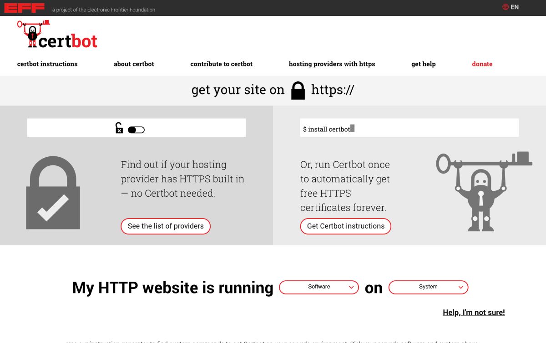546x343 pixels.
Task: Open about certbot menu item
Action: (x=134, y=64)
